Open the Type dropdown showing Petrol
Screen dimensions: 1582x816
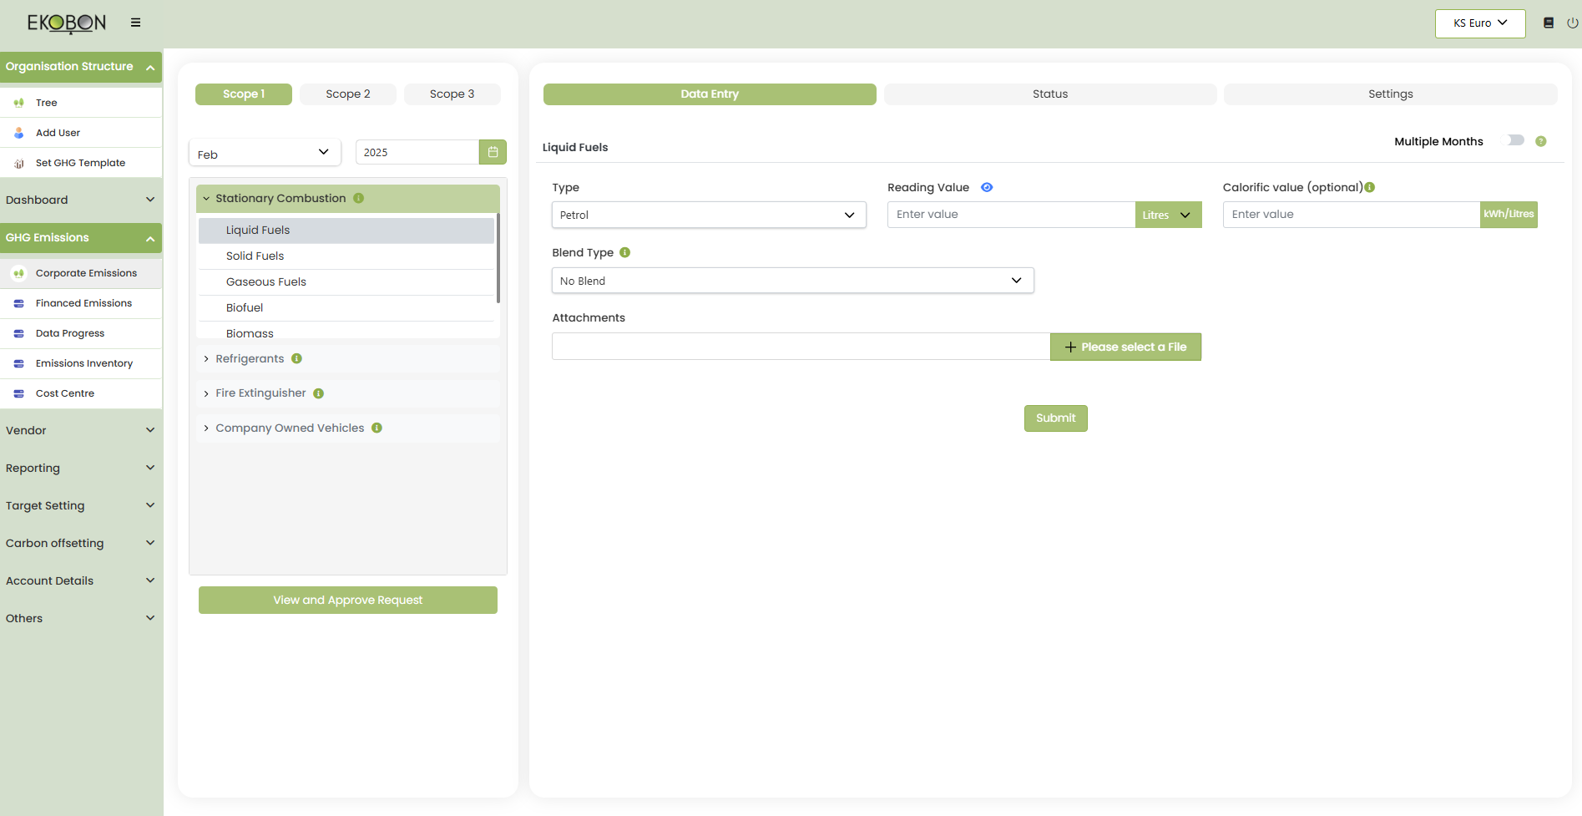(708, 215)
